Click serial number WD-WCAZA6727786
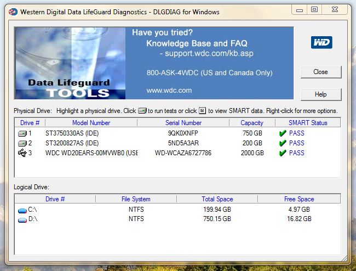The image size is (356, 271). click(183, 153)
